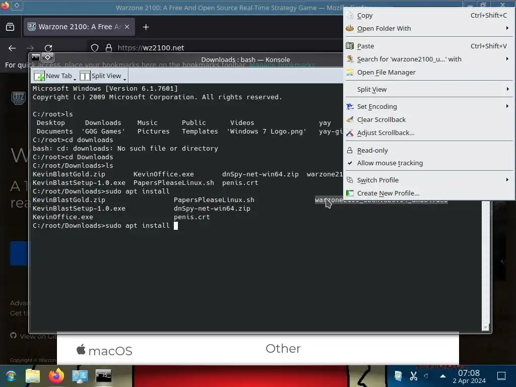516x387 pixels.
Task: Click the site security padlock in Firefox
Action: (x=109, y=48)
